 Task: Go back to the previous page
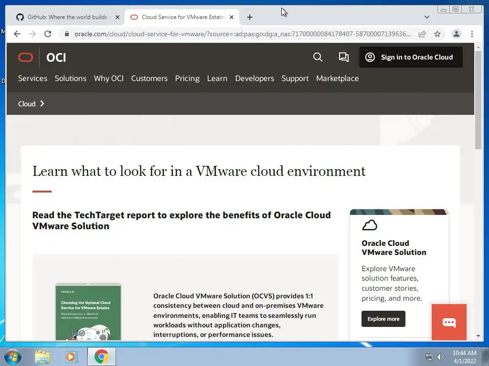(x=17, y=34)
